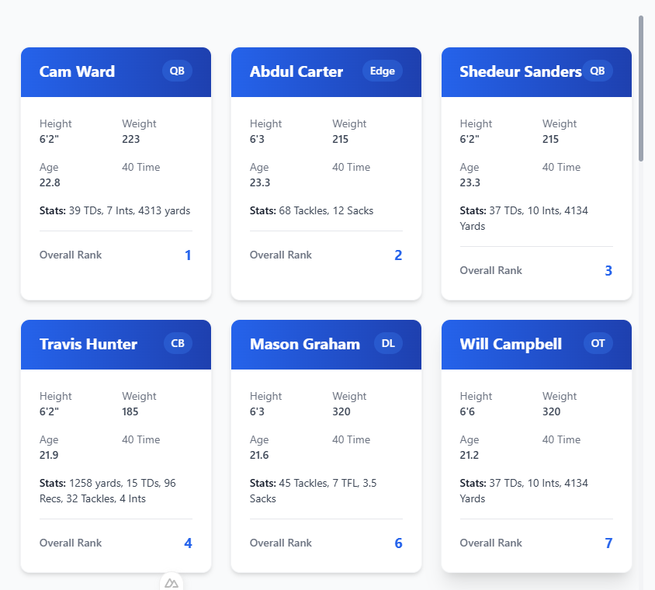Image resolution: width=655 pixels, height=590 pixels.
Task: Open the Abdul Carter player name heading
Action: coord(296,71)
